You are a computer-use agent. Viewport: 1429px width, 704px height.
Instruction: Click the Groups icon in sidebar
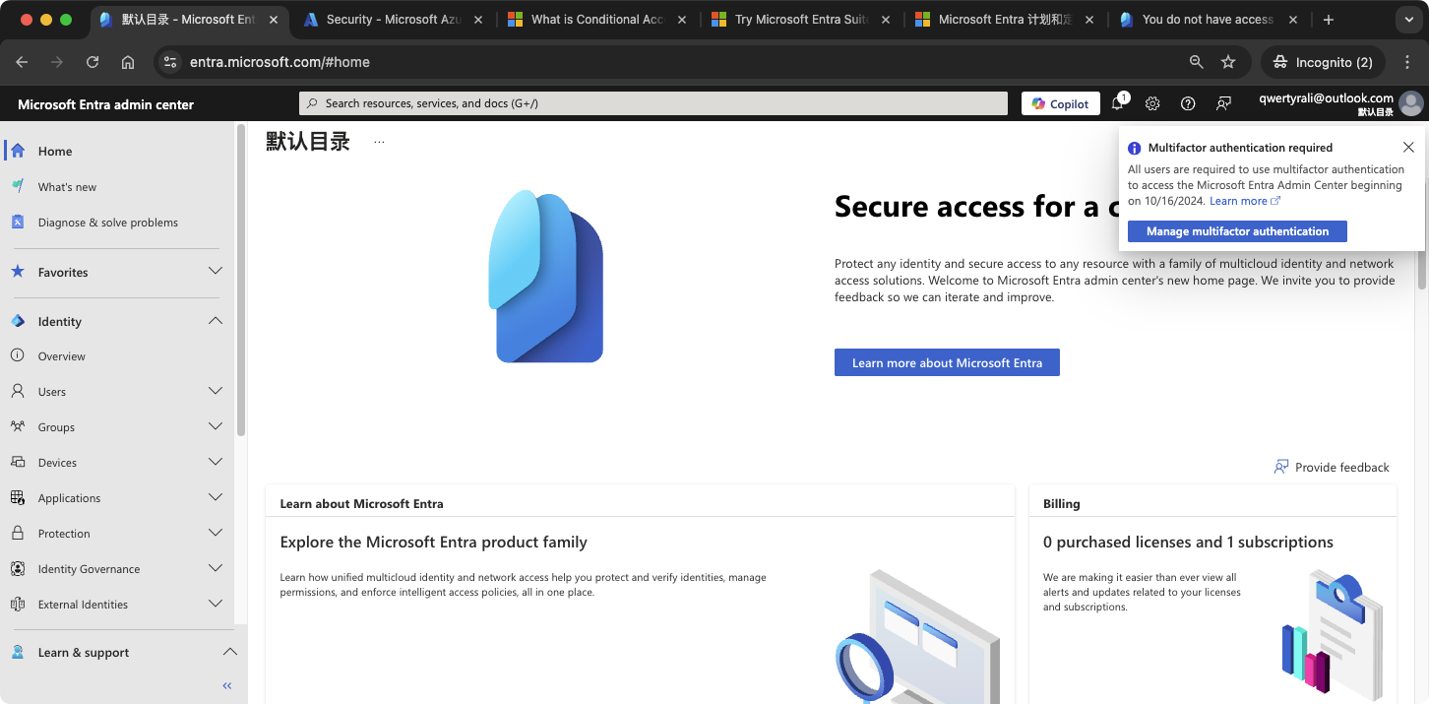pos(18,426)
